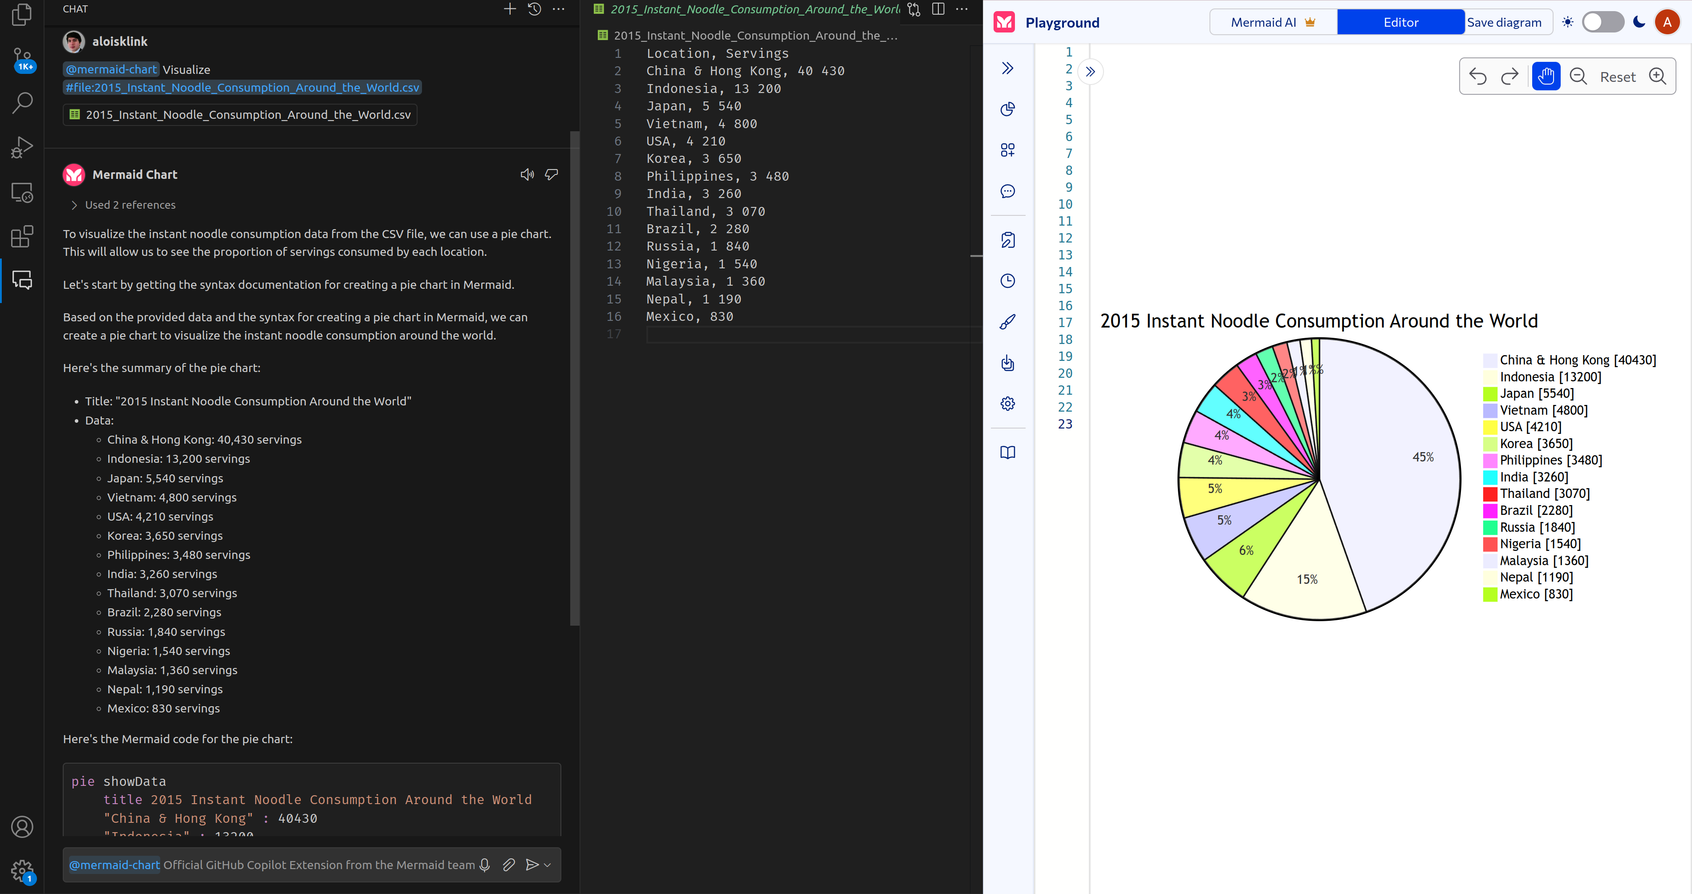Split the CSV editor to the right
Screen dimensions: 1692x894
938,9
